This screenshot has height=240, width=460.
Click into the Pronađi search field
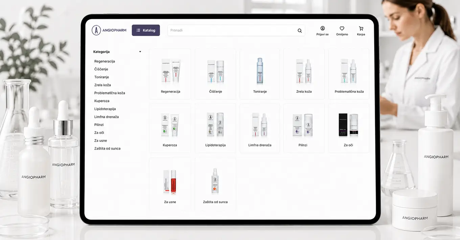coord(236,30)
